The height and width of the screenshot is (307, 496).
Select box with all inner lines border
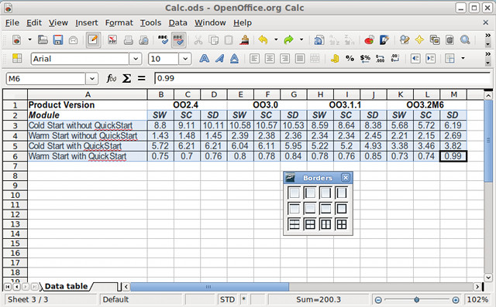pyautogui.click(x=342, y=224)
